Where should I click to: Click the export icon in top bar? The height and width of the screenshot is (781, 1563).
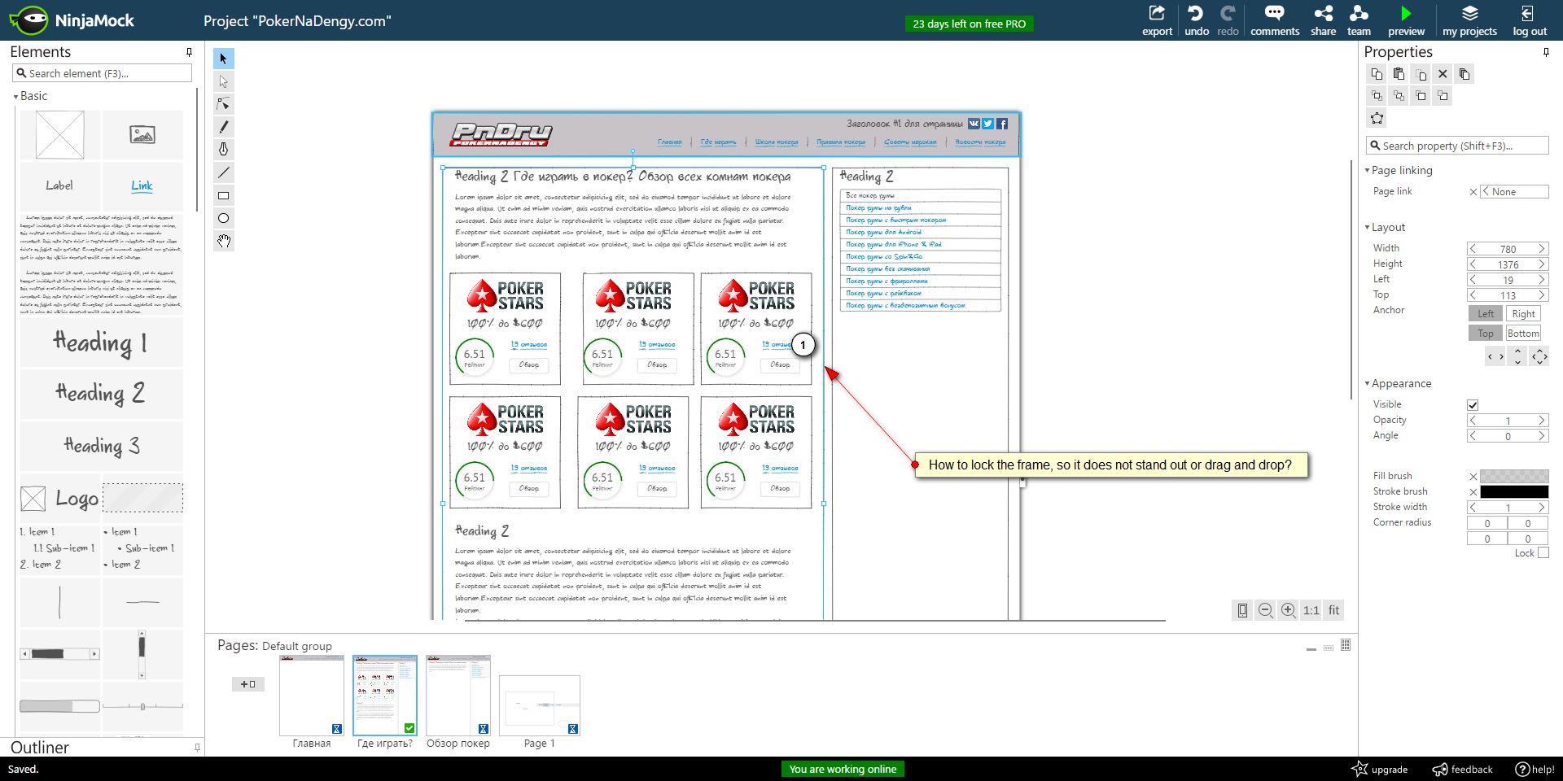1157,14
